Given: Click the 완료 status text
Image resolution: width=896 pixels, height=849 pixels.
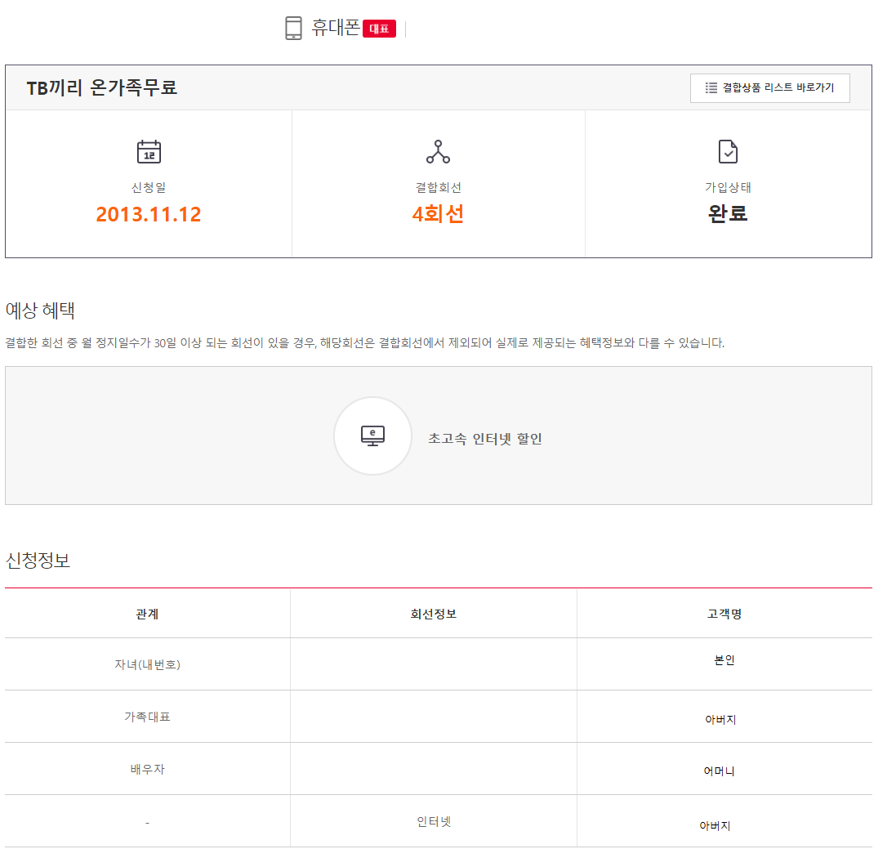Looking at the screenshot, I should [x=728, y=214].
